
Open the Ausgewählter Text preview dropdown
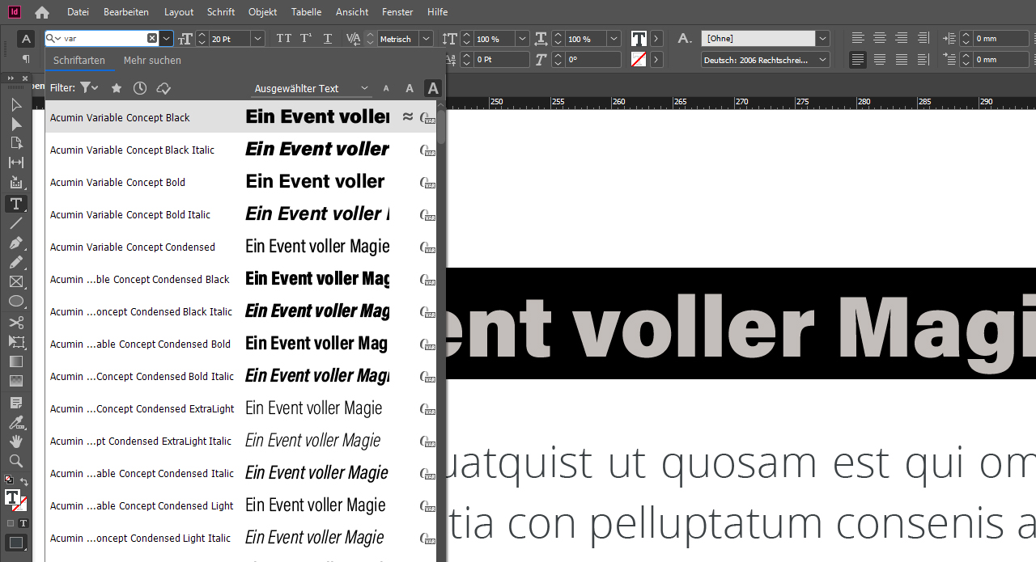pos(311,89)
